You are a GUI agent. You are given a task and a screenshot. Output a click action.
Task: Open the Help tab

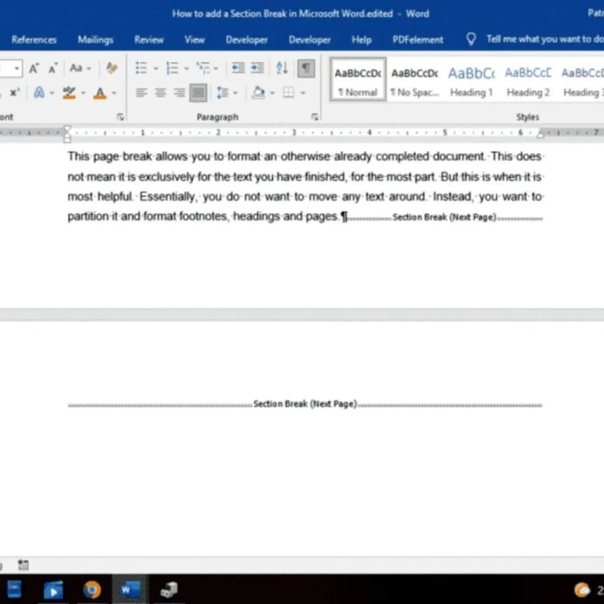361,40
